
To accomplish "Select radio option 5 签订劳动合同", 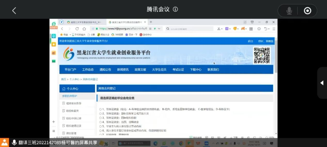I will [100, 126].
